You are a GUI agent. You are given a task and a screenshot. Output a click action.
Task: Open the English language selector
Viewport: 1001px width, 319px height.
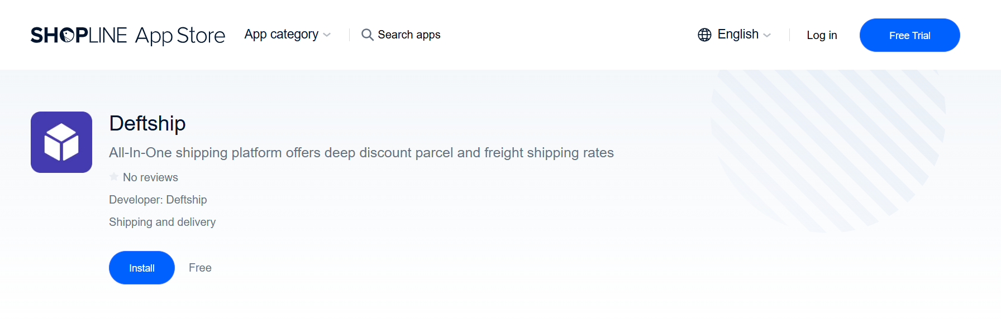(735, 35)
